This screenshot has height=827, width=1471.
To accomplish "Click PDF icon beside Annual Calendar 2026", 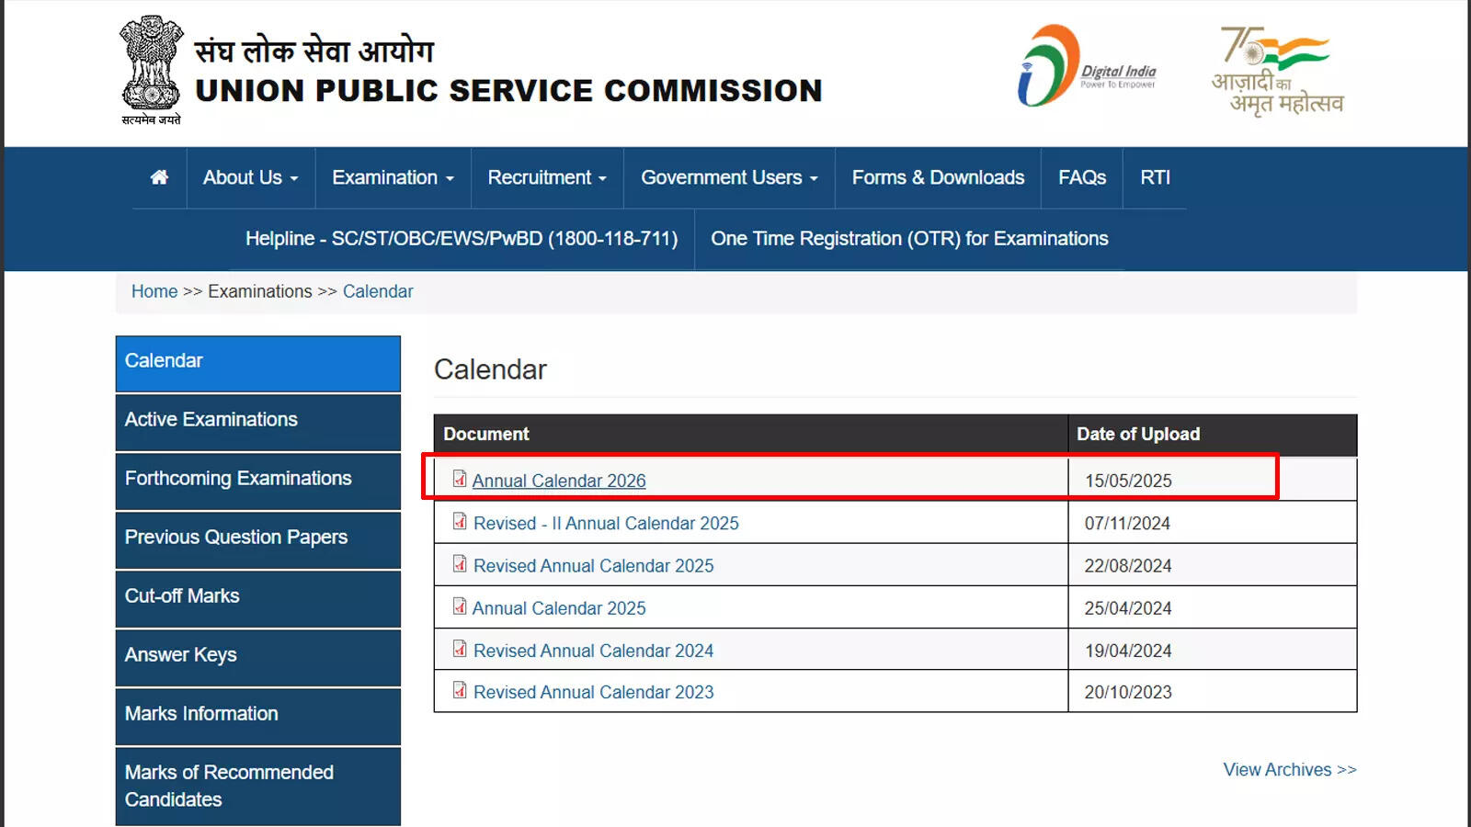I will (460, 479).
